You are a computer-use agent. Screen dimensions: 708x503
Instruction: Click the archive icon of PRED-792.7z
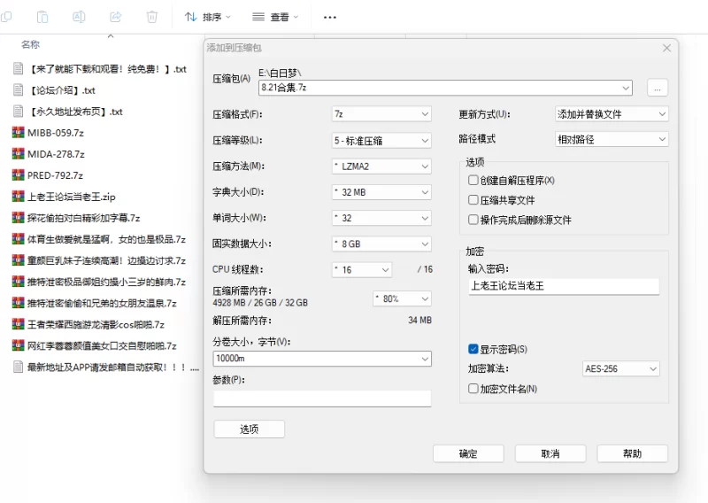pos(18,174)
